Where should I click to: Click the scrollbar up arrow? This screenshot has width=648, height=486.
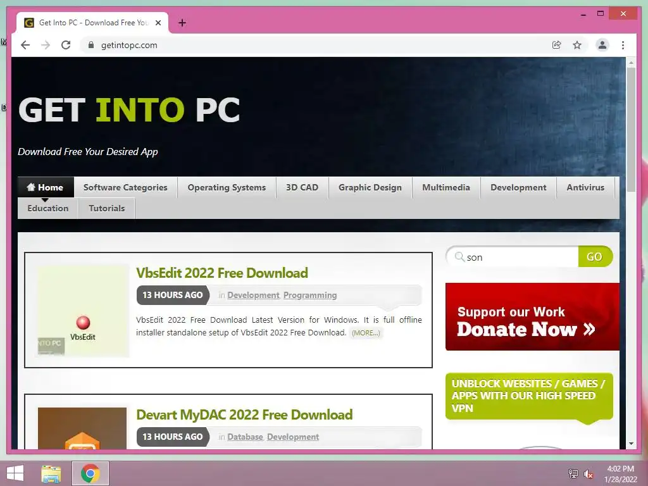point(631,63)
